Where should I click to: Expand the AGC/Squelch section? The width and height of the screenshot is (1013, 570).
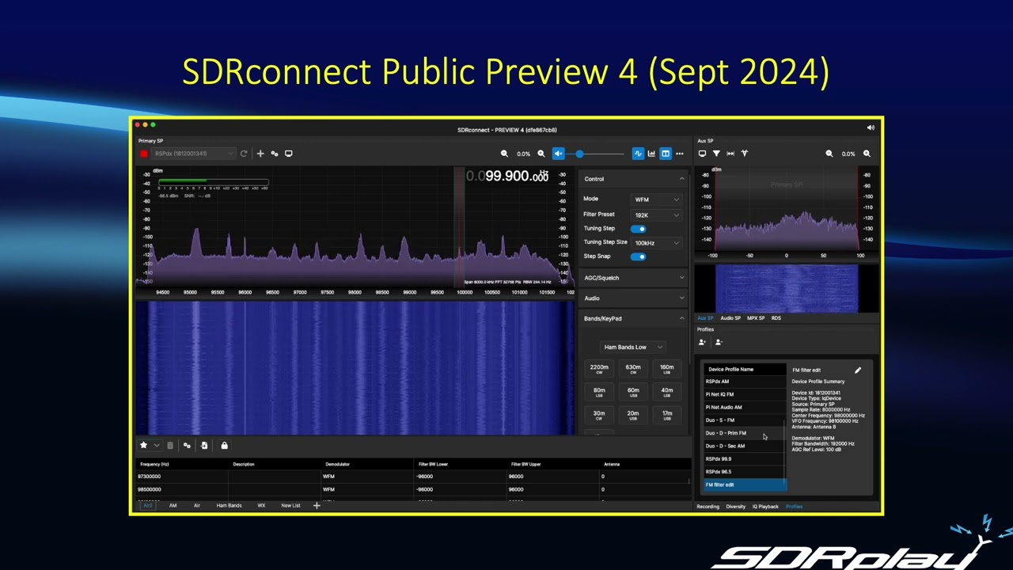click(x=634, y=278)
